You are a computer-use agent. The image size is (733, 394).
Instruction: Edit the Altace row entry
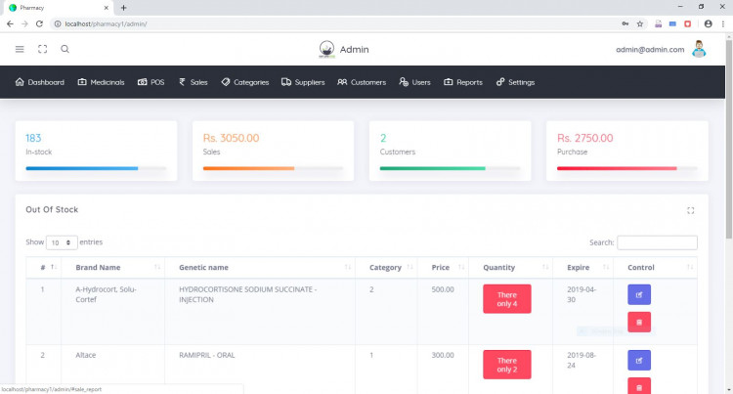click(639, 361)
